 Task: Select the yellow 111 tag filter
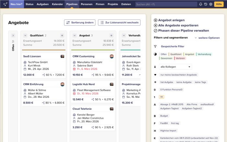click(x=162, y=97)
